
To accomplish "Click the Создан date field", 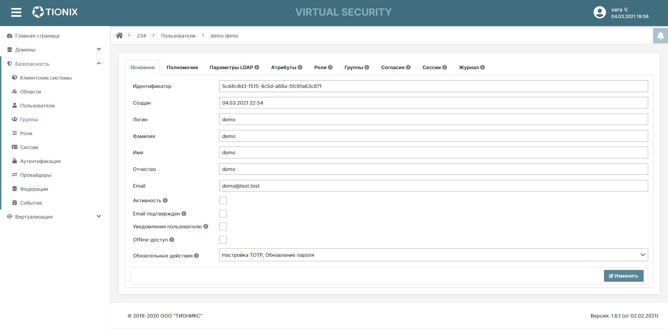I will 434,103.
